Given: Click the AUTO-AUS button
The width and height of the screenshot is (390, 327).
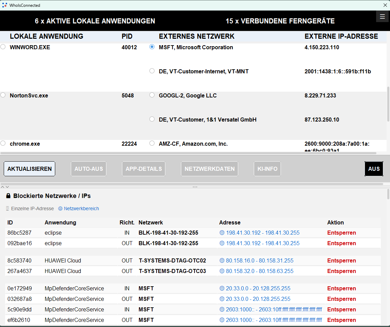Looking at the screenshot, I should click(x=88, y=169).
